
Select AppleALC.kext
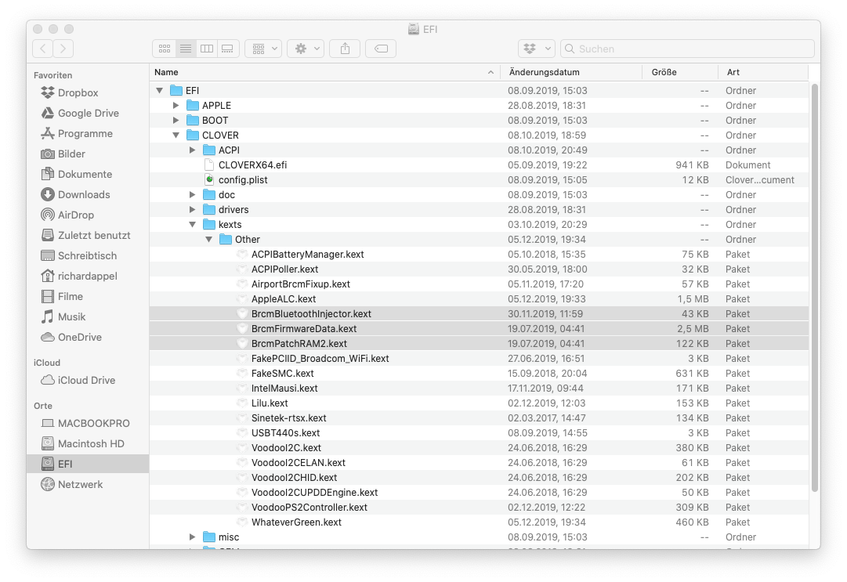[480, 299]
